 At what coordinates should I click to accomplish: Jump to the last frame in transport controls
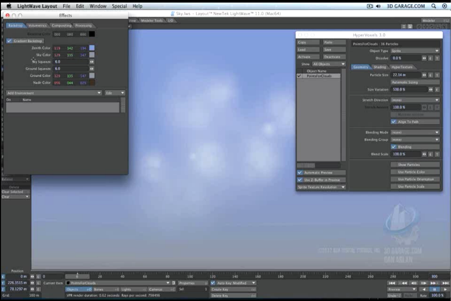445,283
